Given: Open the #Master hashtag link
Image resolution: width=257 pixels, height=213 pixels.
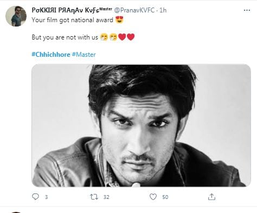Looking at the screenshot, I should tap(83, 55).
